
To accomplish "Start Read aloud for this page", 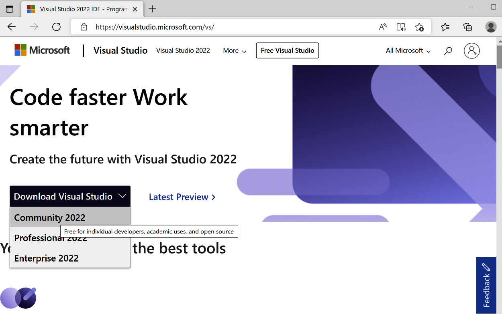I will (x=383, y=27).
